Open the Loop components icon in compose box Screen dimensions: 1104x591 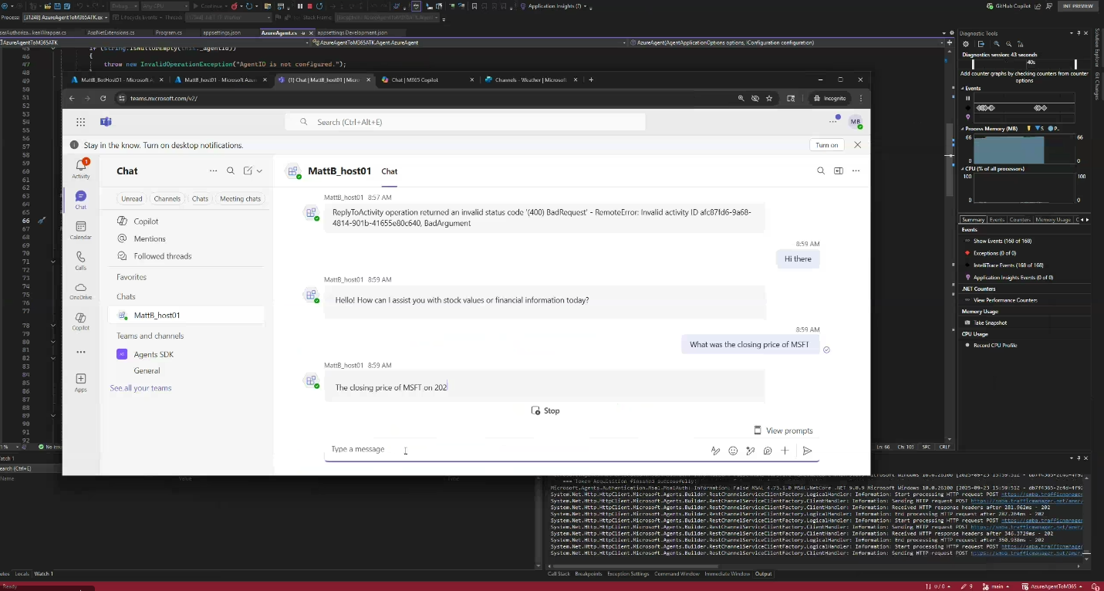point(768,451)
